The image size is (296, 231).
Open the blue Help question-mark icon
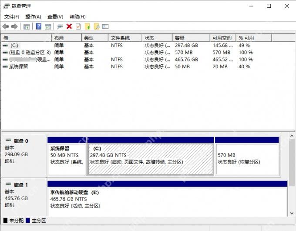[39, 26]
